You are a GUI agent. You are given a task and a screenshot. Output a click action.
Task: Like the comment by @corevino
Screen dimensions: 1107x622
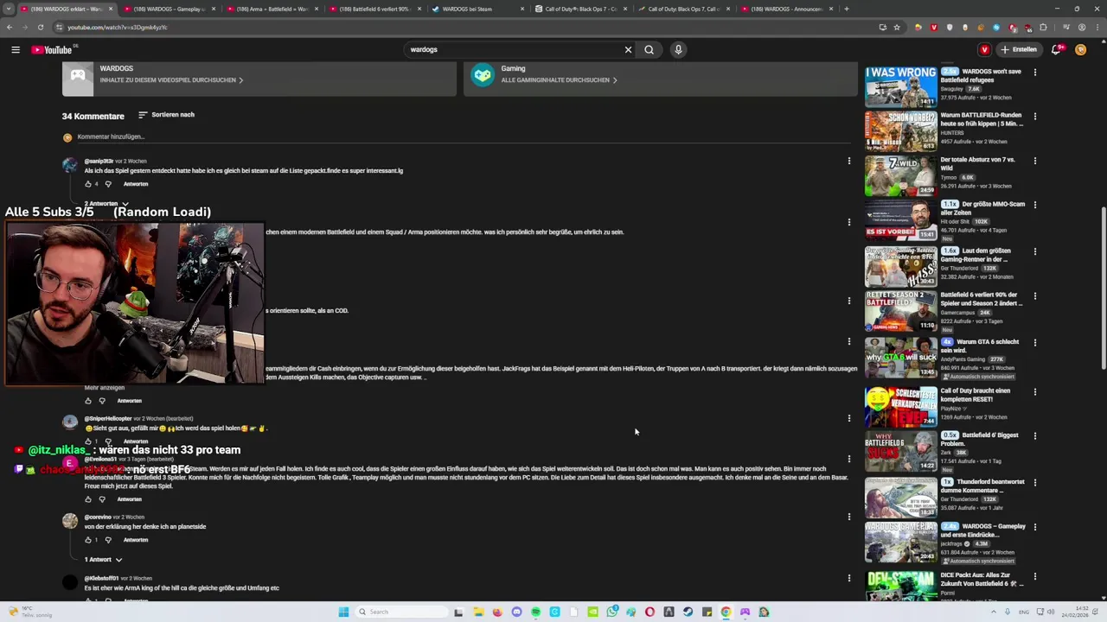[x=88, y=540]
